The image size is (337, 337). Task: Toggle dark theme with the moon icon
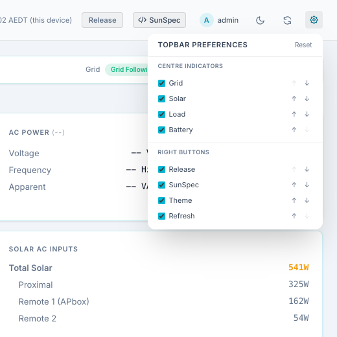(260, 21)
